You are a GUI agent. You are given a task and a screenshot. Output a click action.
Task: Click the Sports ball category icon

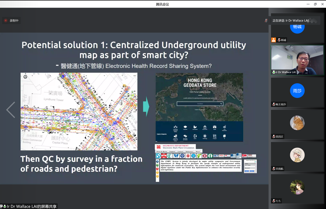[195, 136]
